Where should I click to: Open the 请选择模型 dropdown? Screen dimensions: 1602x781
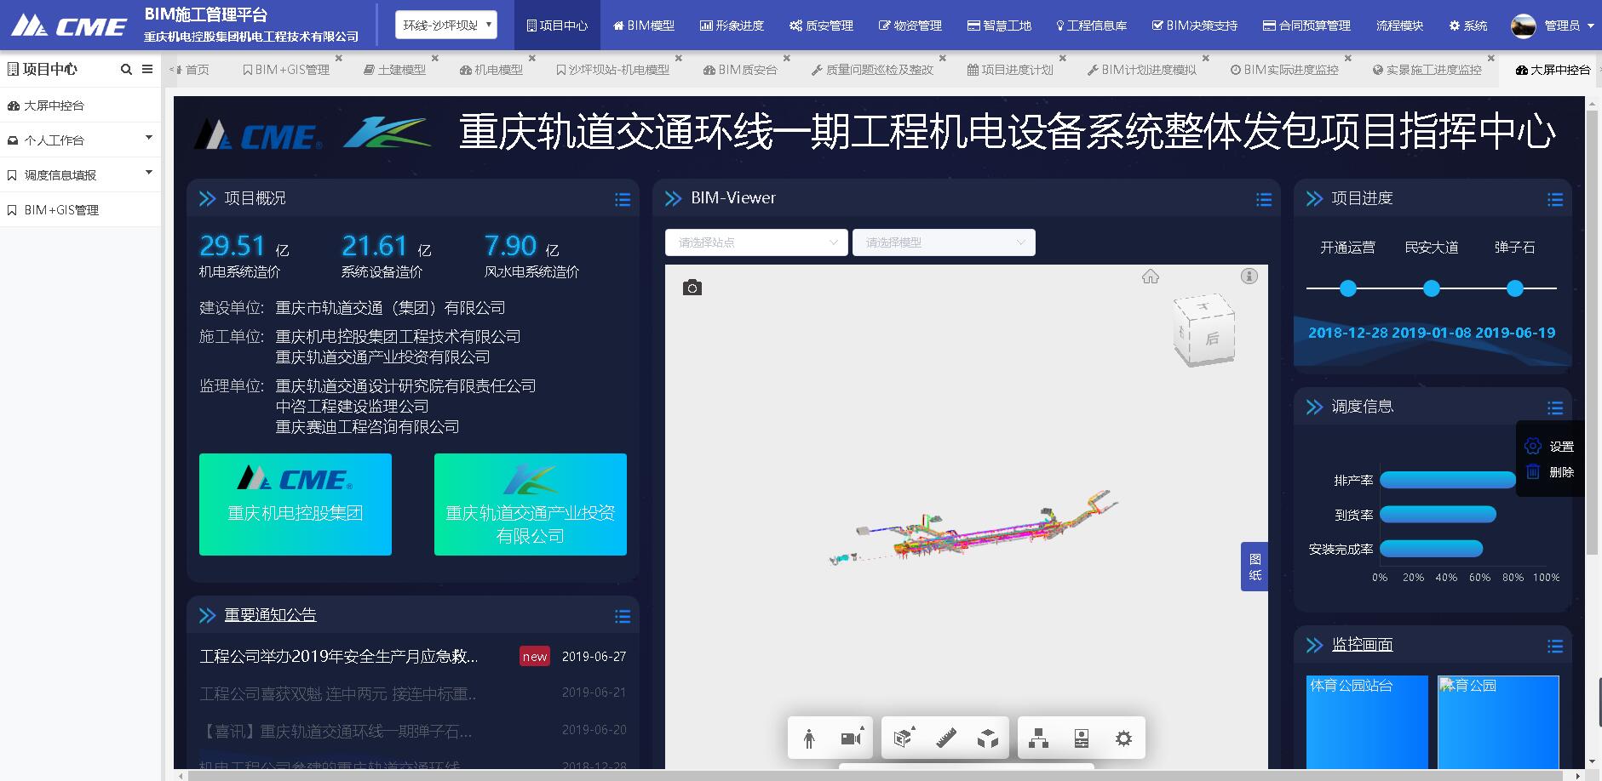[944, 242]
